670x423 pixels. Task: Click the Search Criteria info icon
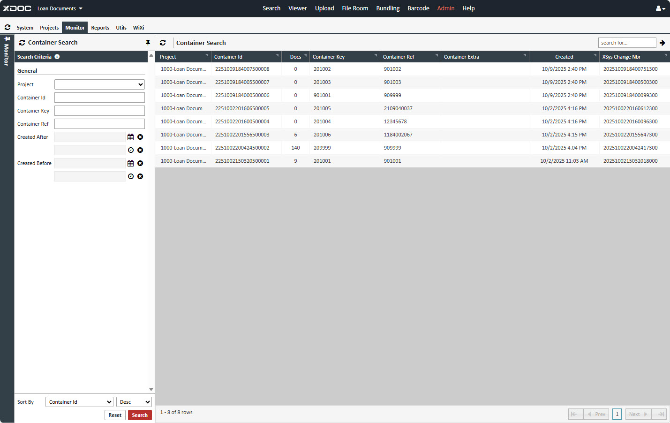click(x=57, y=57)
